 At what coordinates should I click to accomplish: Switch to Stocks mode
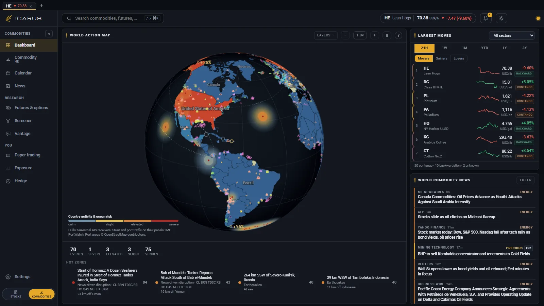click(16, 294)
